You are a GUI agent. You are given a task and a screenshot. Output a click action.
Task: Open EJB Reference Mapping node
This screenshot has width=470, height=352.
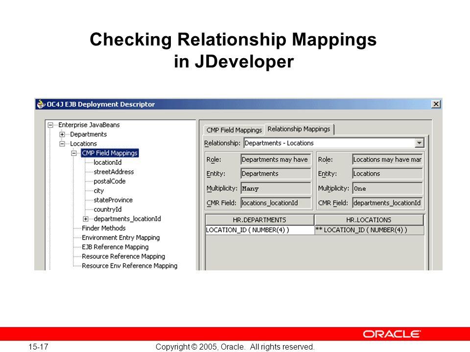pos(115,247)
